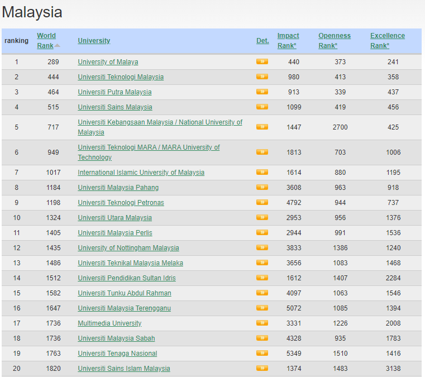
Task: Open the Universiti Teknikal Malaysia Melaka link
Action: click(130, 263)
